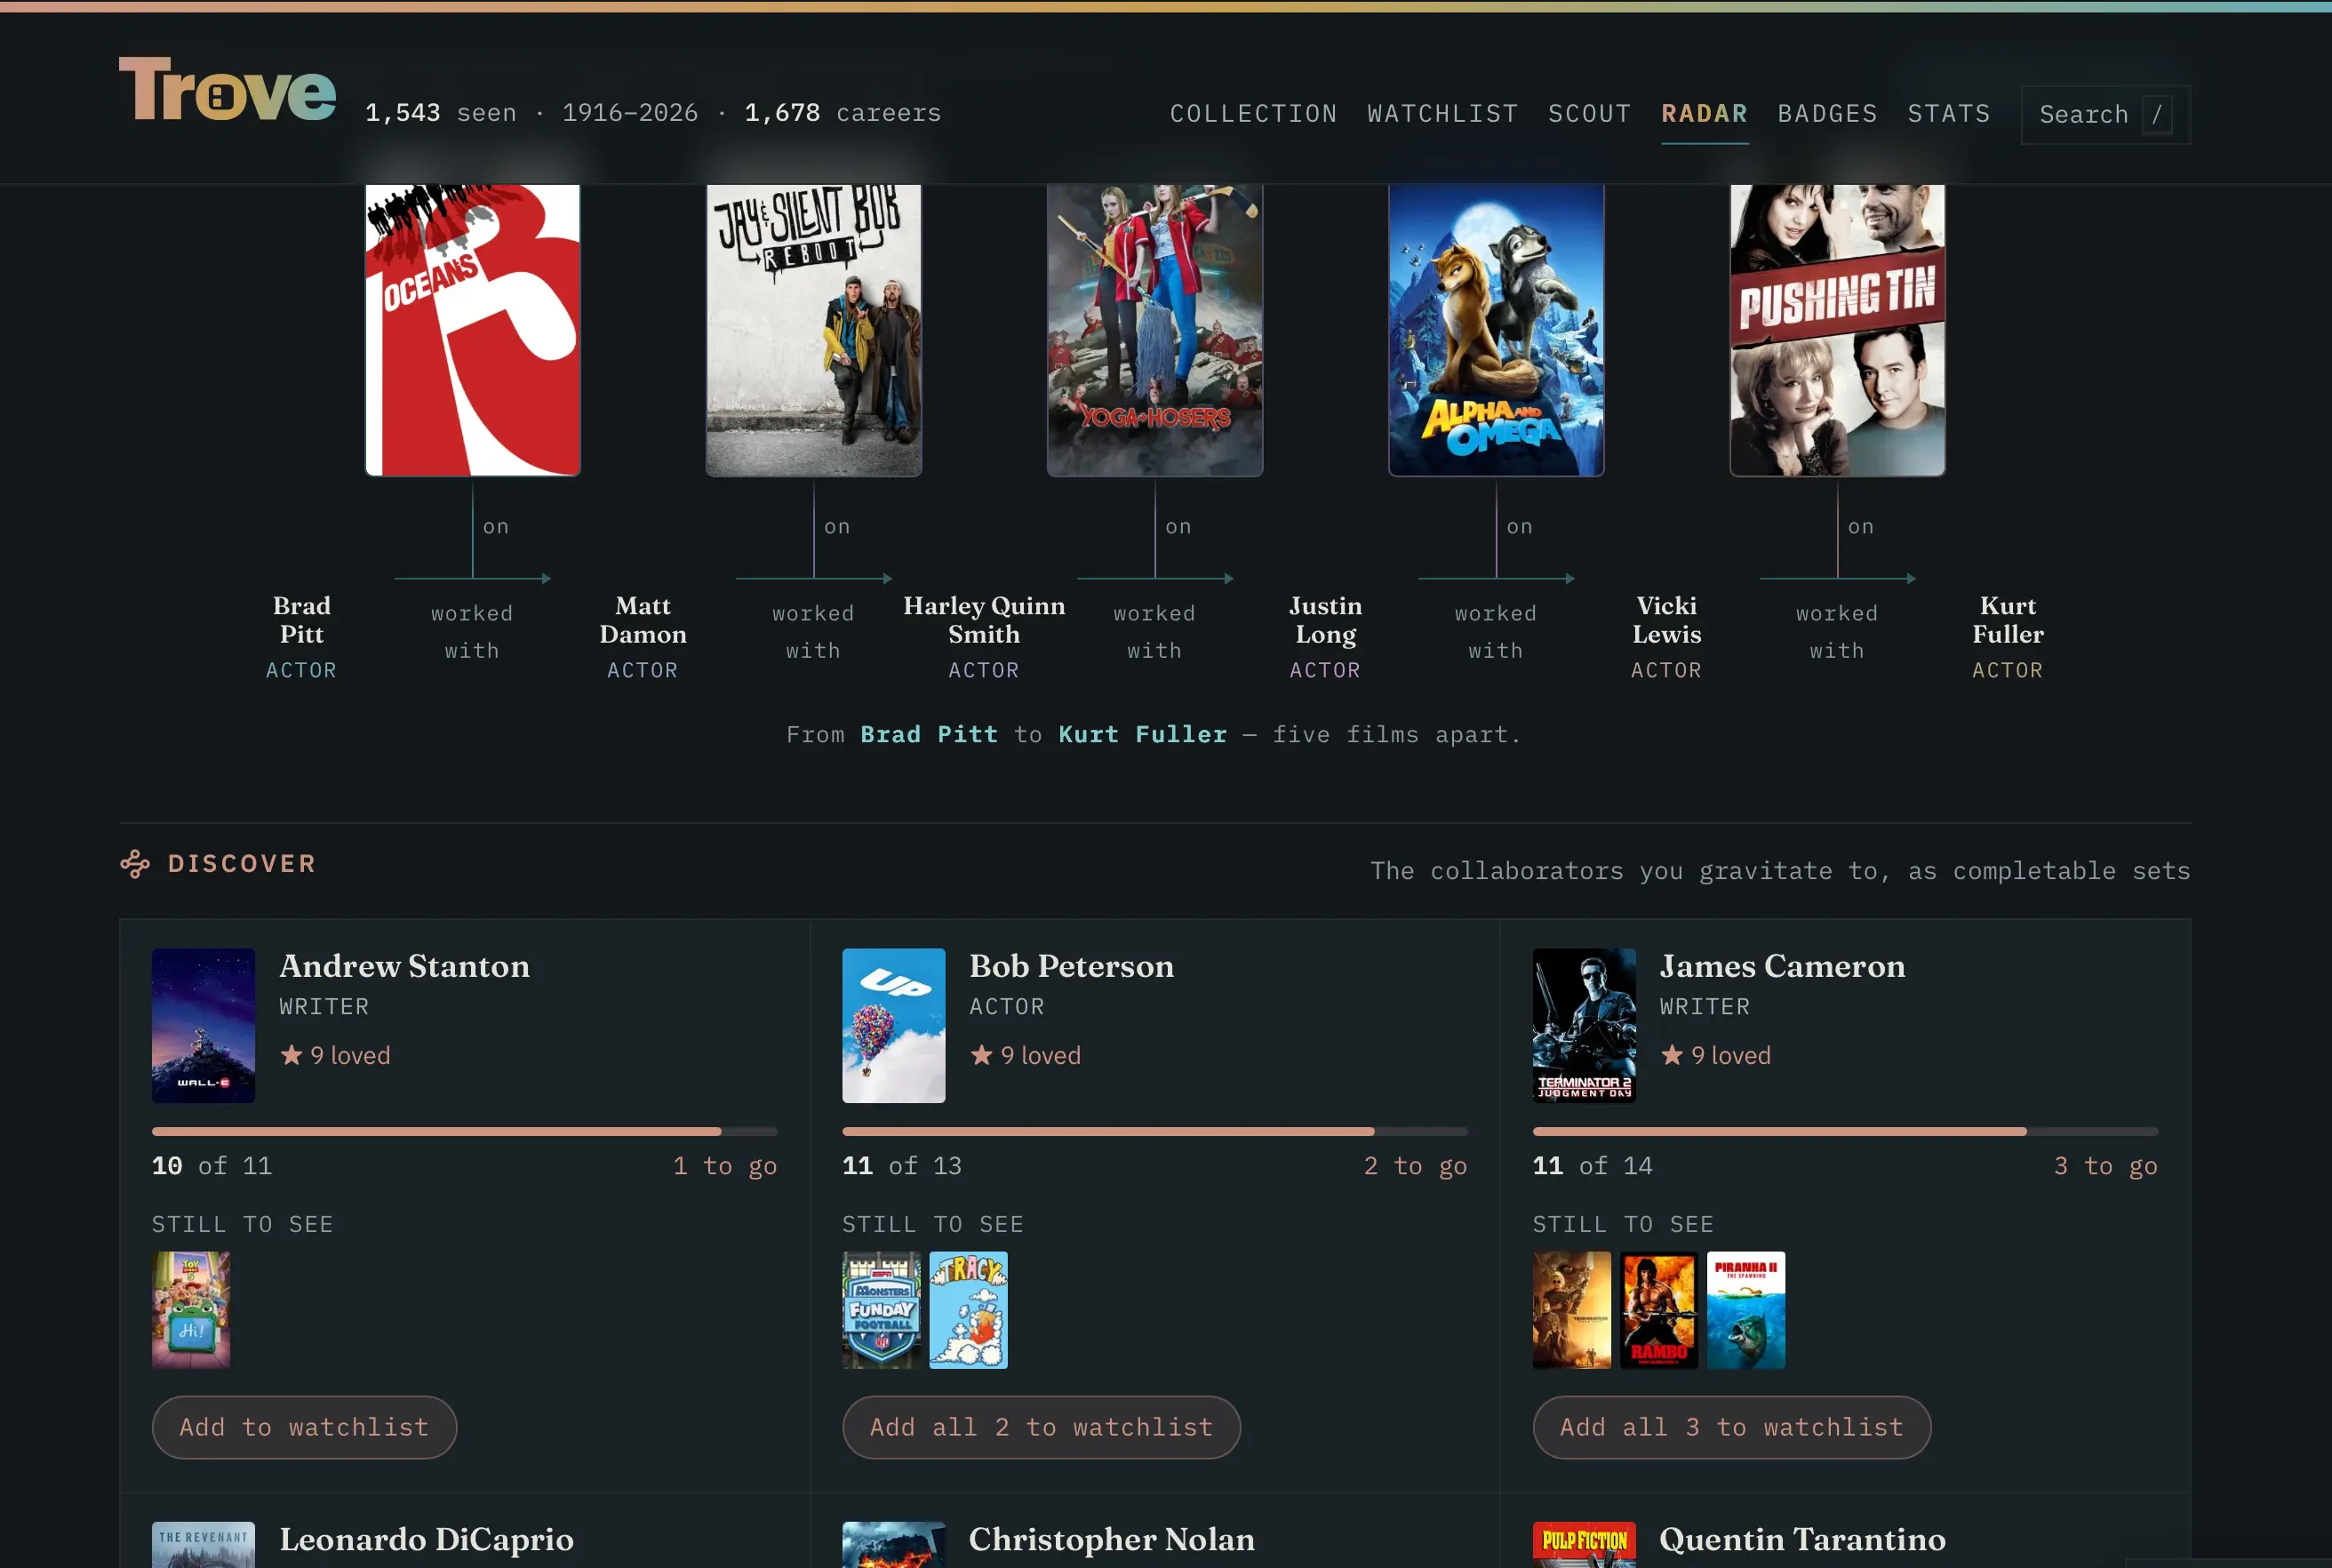This screenshot has height=1568, width=2332.
Task: Open the Ocean's Thirteen poster
Action: 473,330
